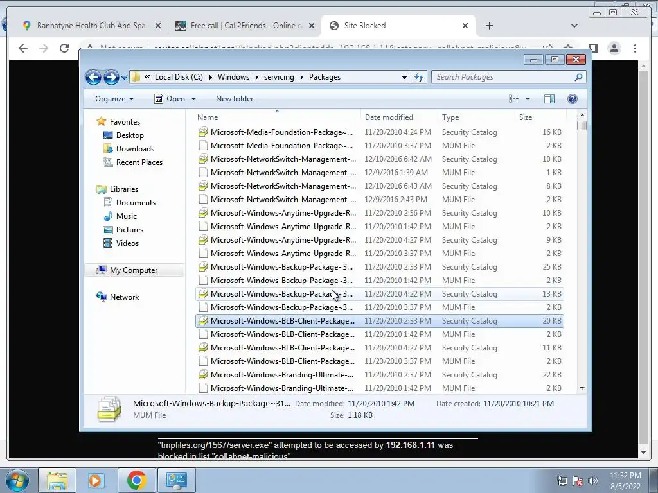
Task: Open the Pictures library
Action: tap(129, 230)
